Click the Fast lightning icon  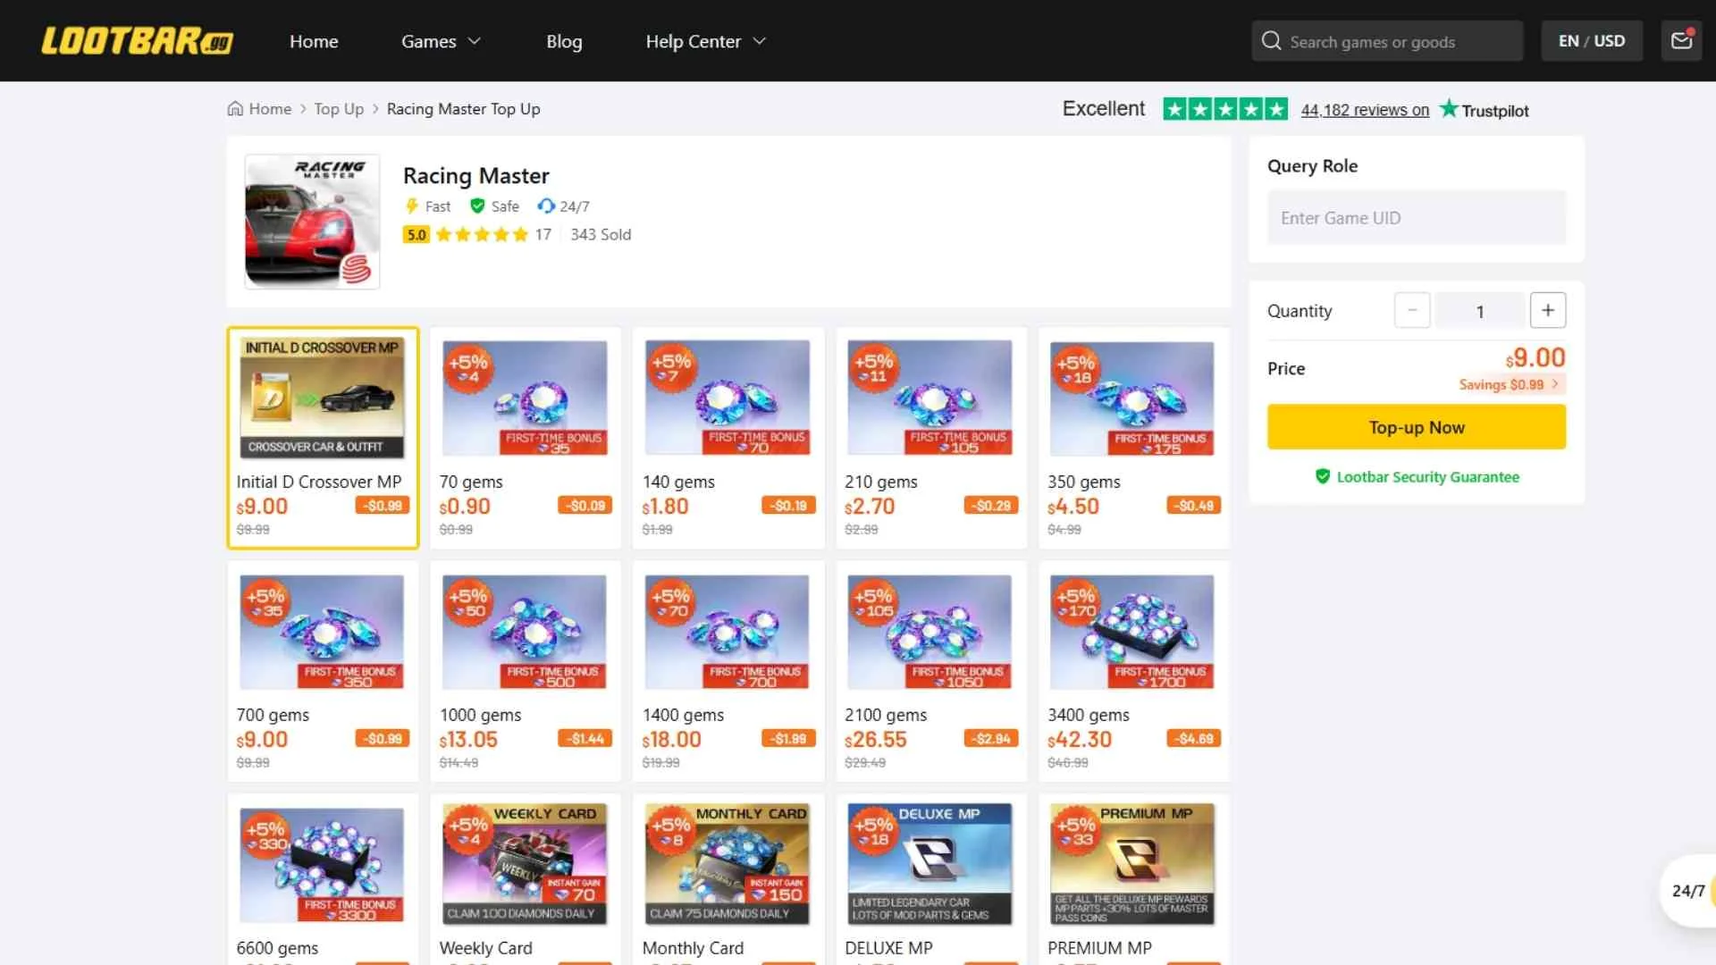coord(411,206)
